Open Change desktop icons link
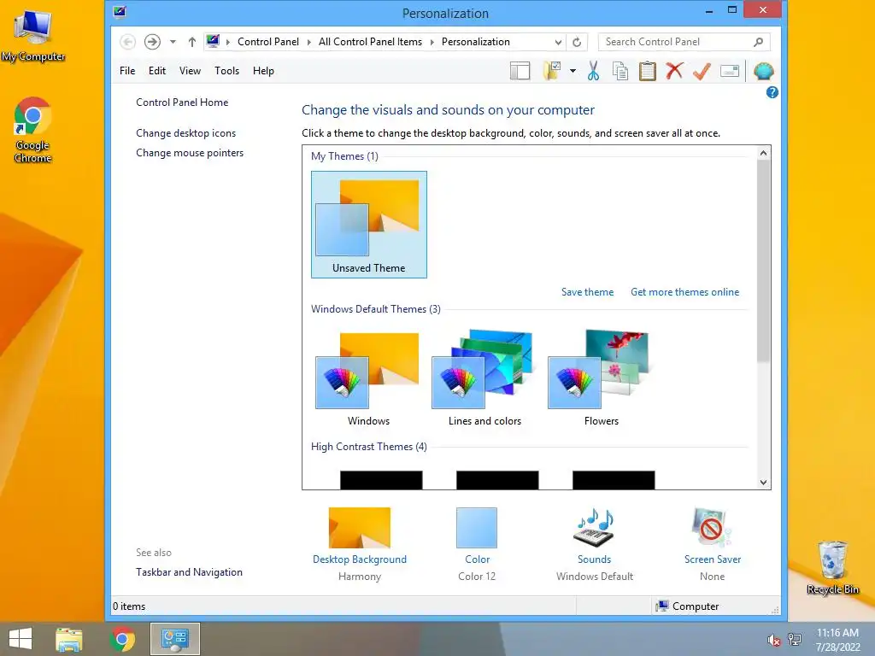This screenshot has width=875, height=656. click(185, 133)
